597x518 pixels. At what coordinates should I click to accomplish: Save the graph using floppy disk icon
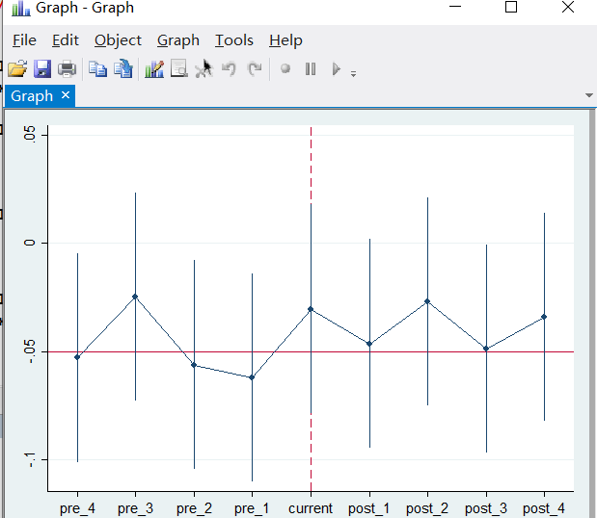[42, 68]
